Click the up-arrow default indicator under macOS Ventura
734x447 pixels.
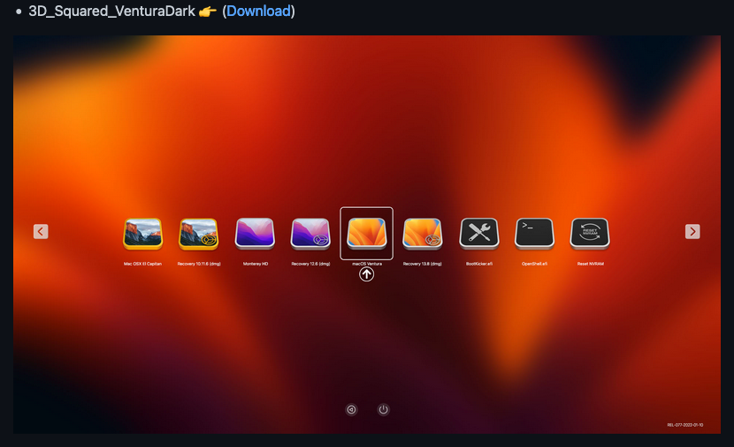click(366, 274)
